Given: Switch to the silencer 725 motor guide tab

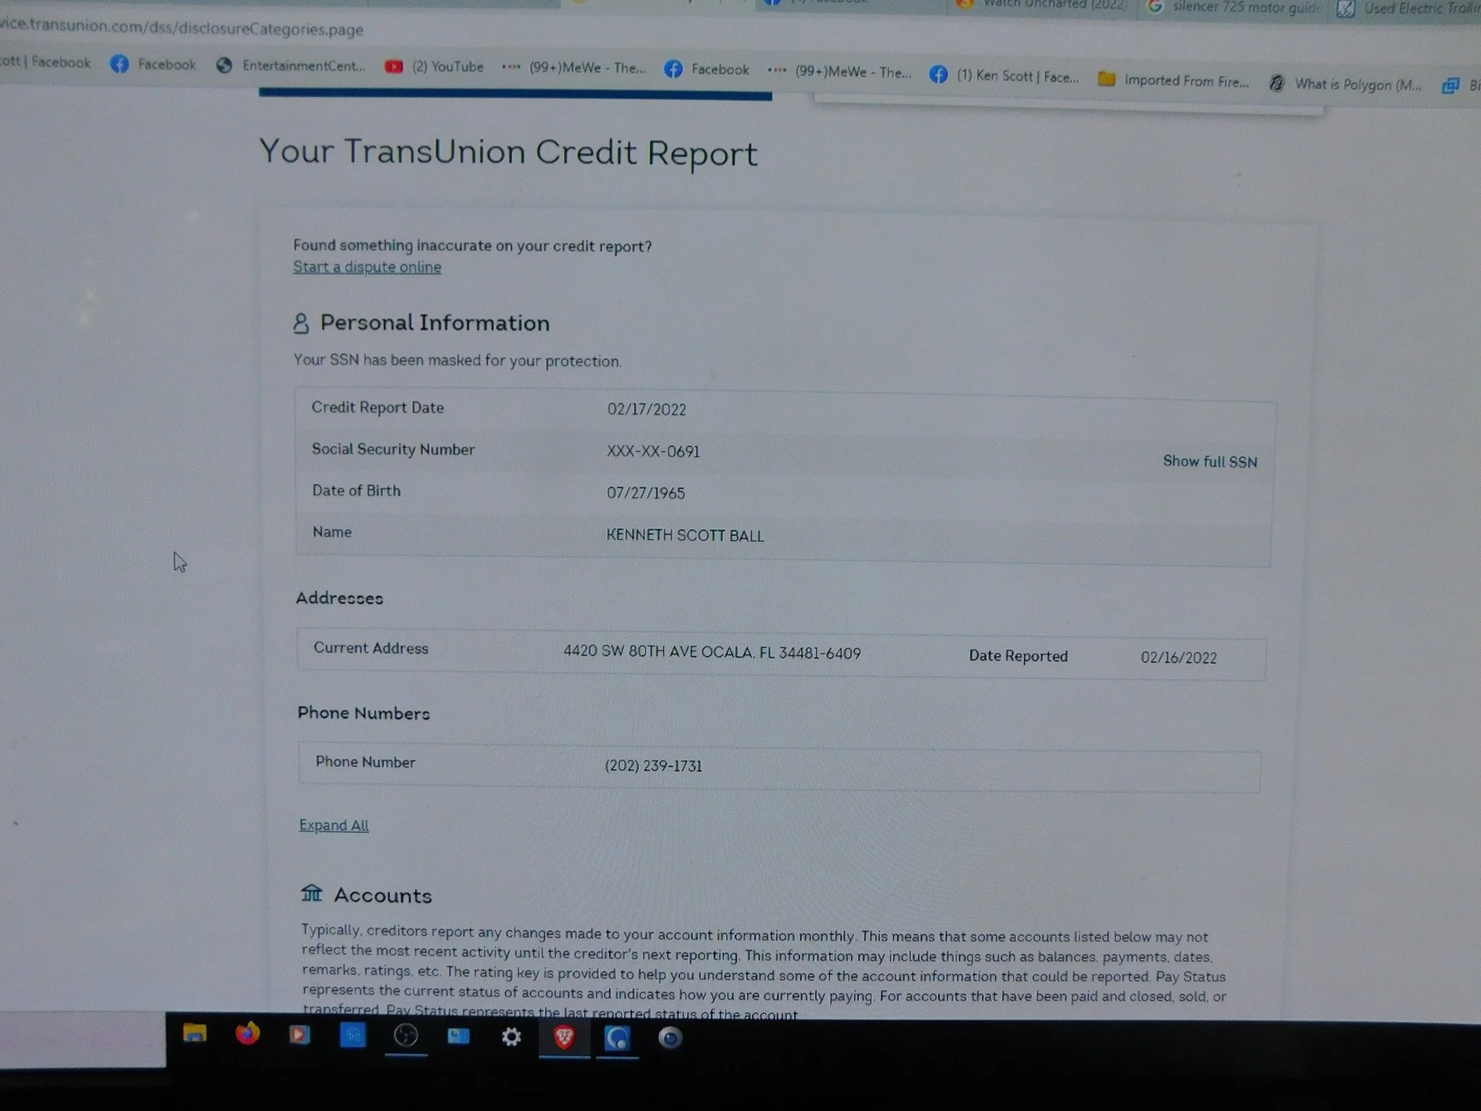Looking at the screenshot, I should coord(1235,7).
